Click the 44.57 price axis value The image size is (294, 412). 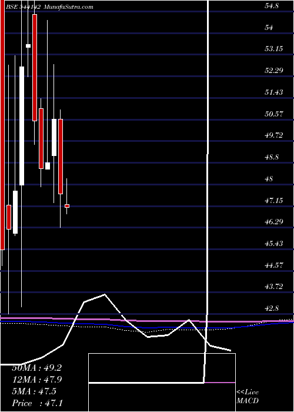(273, 265)
